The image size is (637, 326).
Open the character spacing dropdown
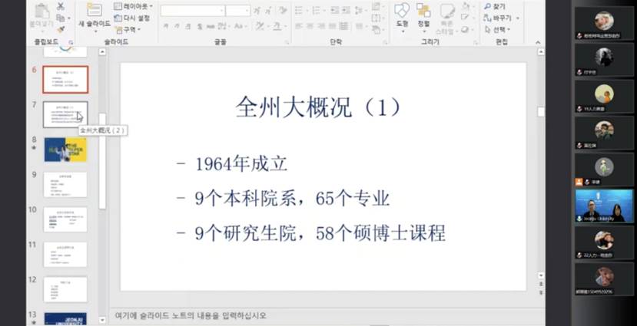[224, 26]
